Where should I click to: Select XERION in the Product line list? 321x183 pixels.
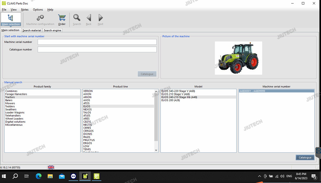[88, 91]
